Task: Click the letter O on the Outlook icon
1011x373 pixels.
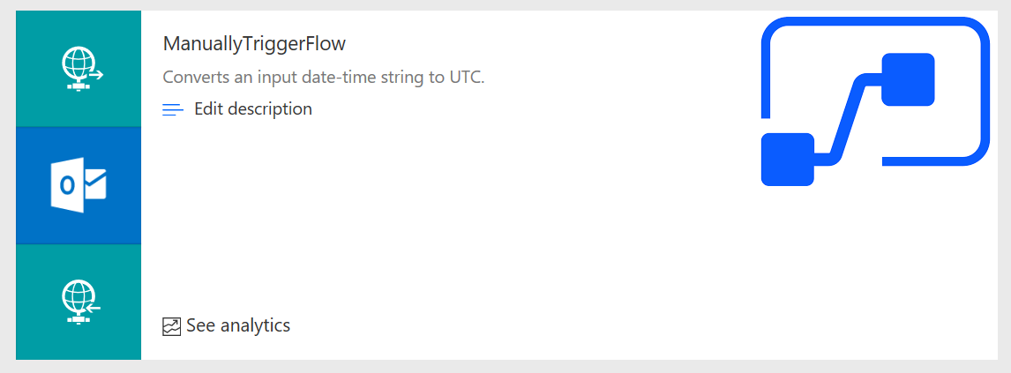Action: point(66,186)
